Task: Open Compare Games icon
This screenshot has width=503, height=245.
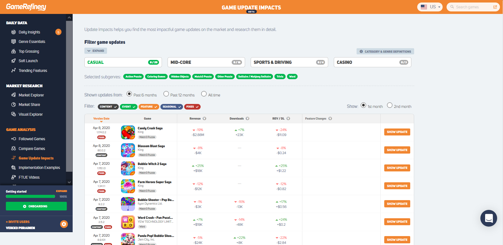Action: (13, 149)
